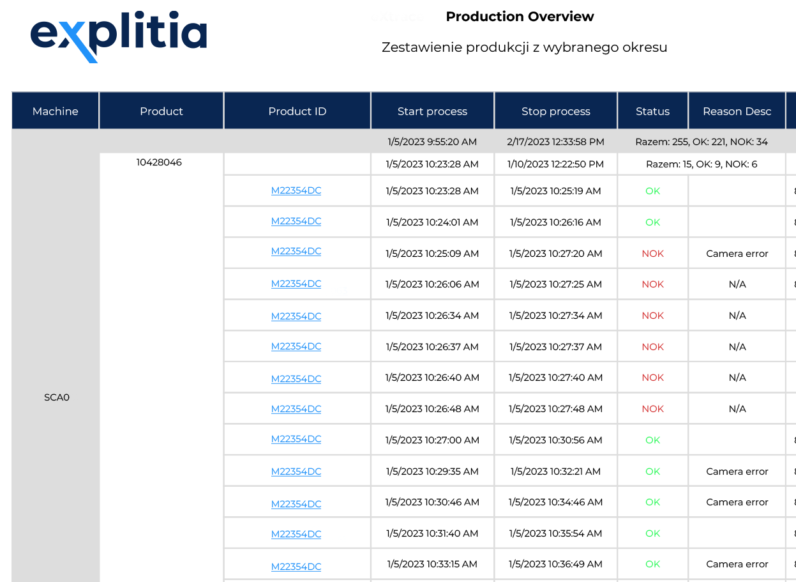Open M22354DC link started at 10:29:35 AM
This screenshot has height=582, width=796.
point(296,471)
